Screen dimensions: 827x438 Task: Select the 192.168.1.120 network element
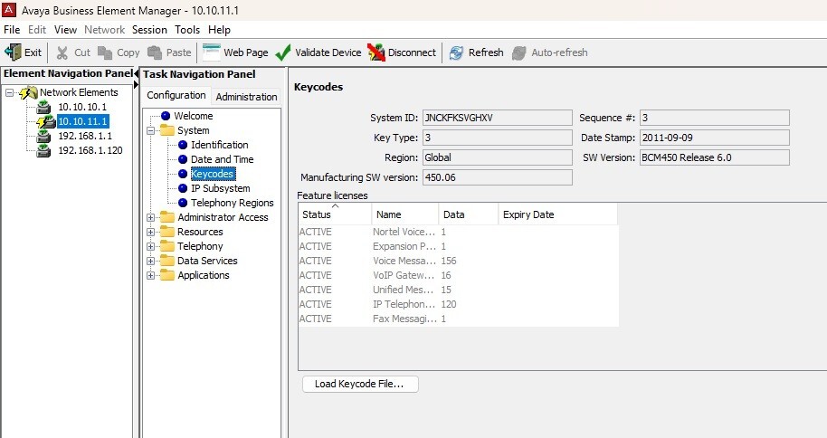pos(90,150)
